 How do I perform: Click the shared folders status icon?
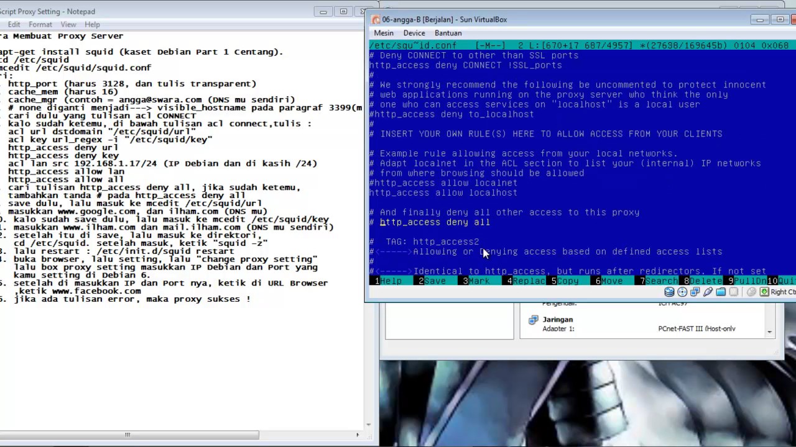tap(721, 292)
